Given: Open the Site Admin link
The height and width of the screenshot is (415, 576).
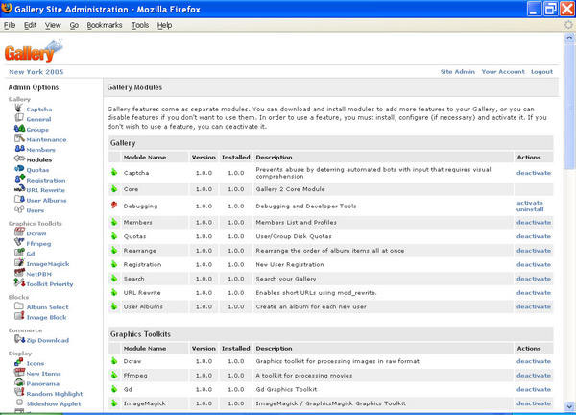Looking at the screenshot, I should coord(458,72).
